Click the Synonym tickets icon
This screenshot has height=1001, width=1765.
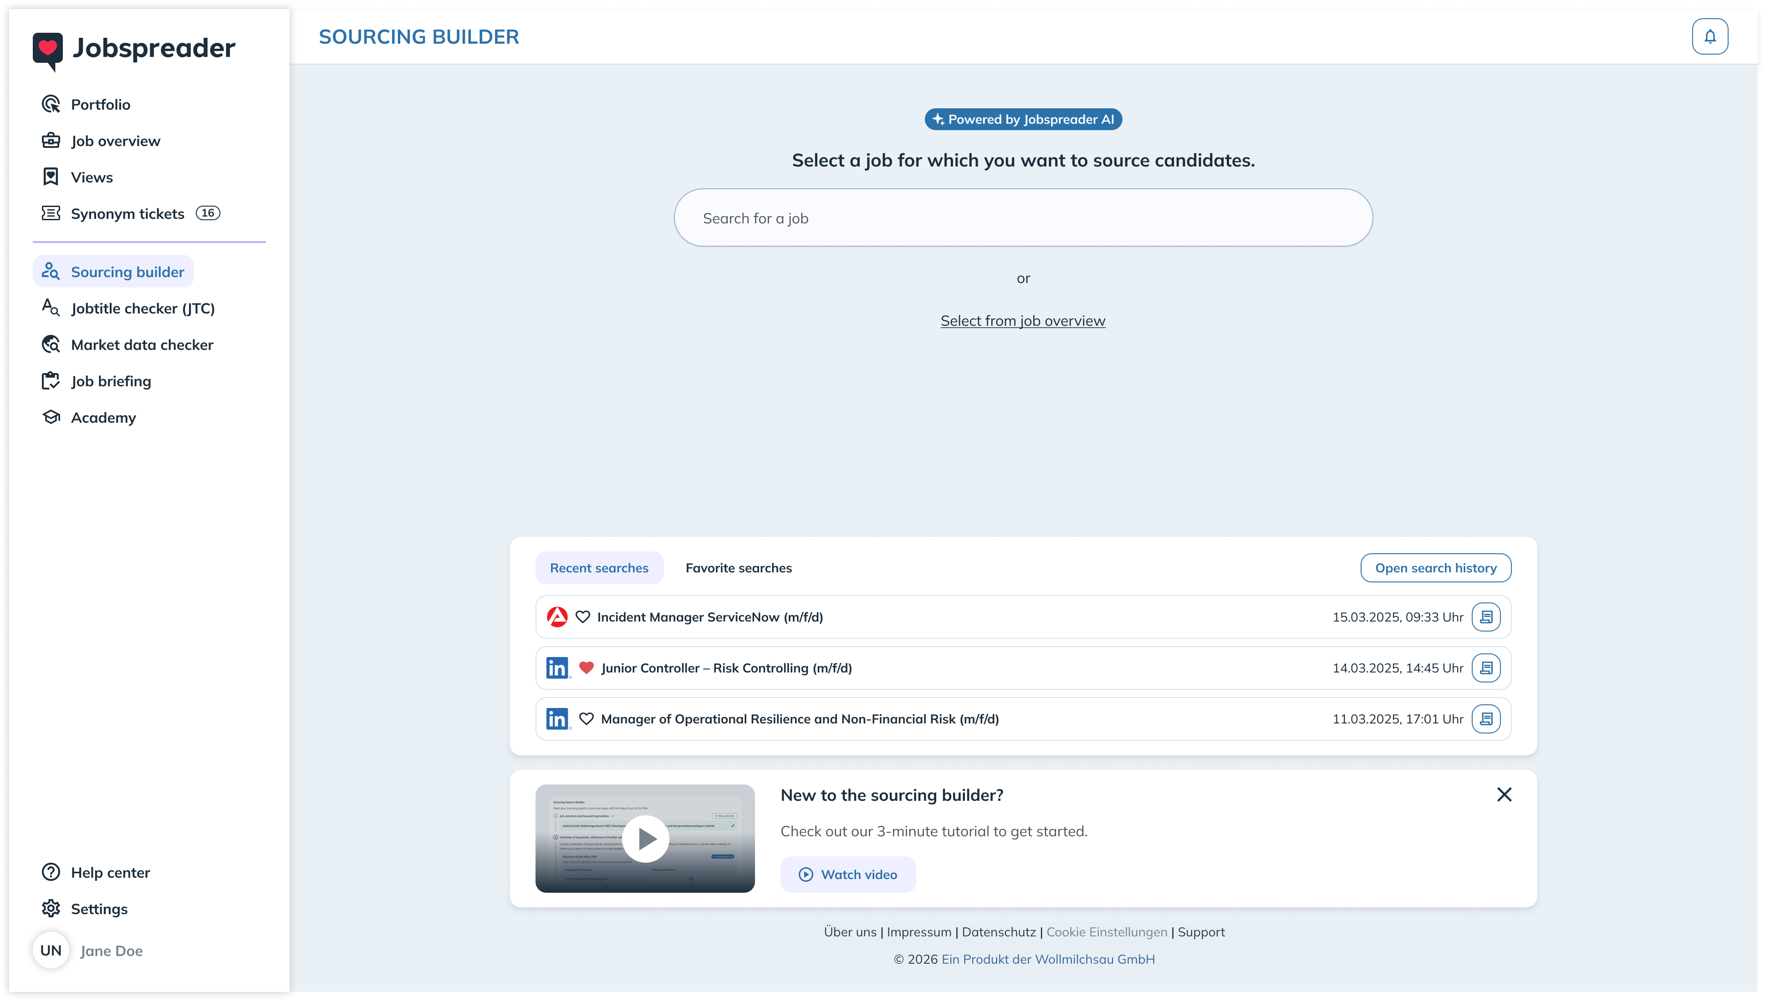tap(51, 213)
